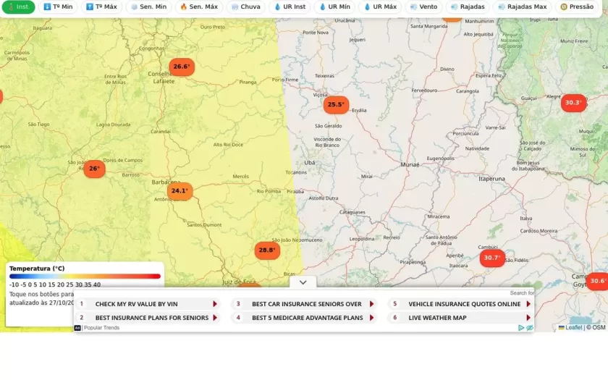
Task: Click the Cataguases label on map
Action: (x=352, y=212)
